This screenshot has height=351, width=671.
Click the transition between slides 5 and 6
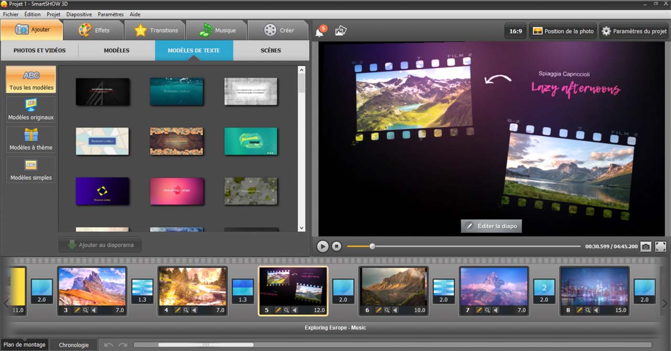click(343, 291)
